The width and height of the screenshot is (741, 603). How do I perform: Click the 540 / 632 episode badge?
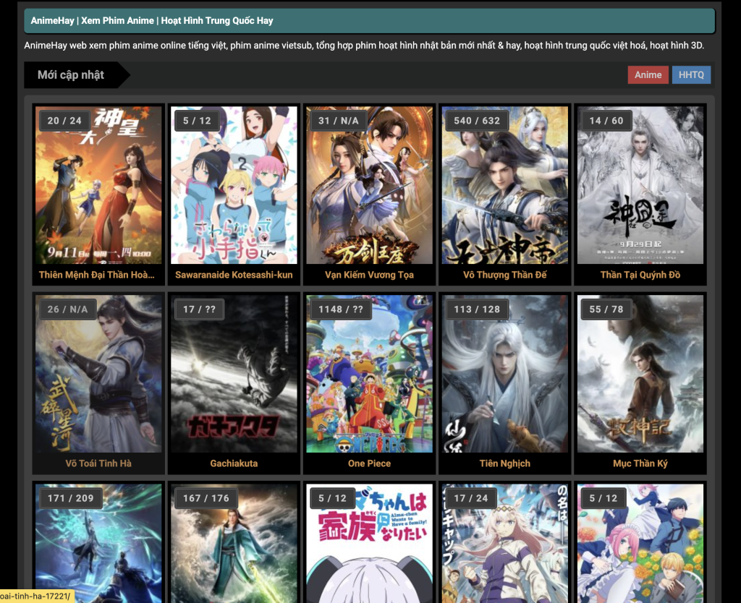[x=476, y=121]
